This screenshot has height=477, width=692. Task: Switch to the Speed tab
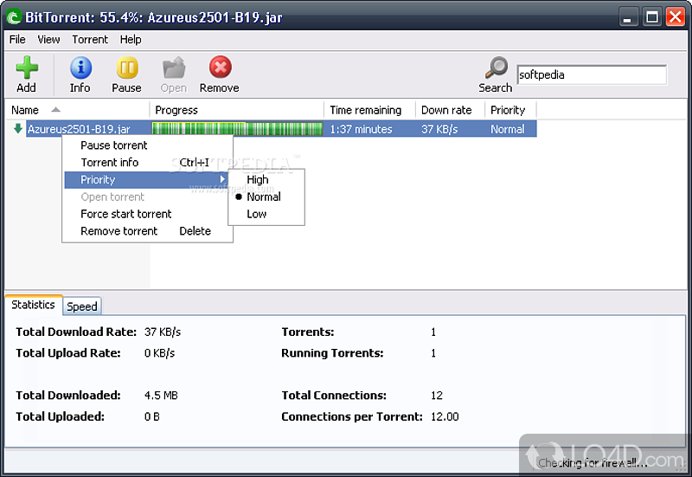82,306
